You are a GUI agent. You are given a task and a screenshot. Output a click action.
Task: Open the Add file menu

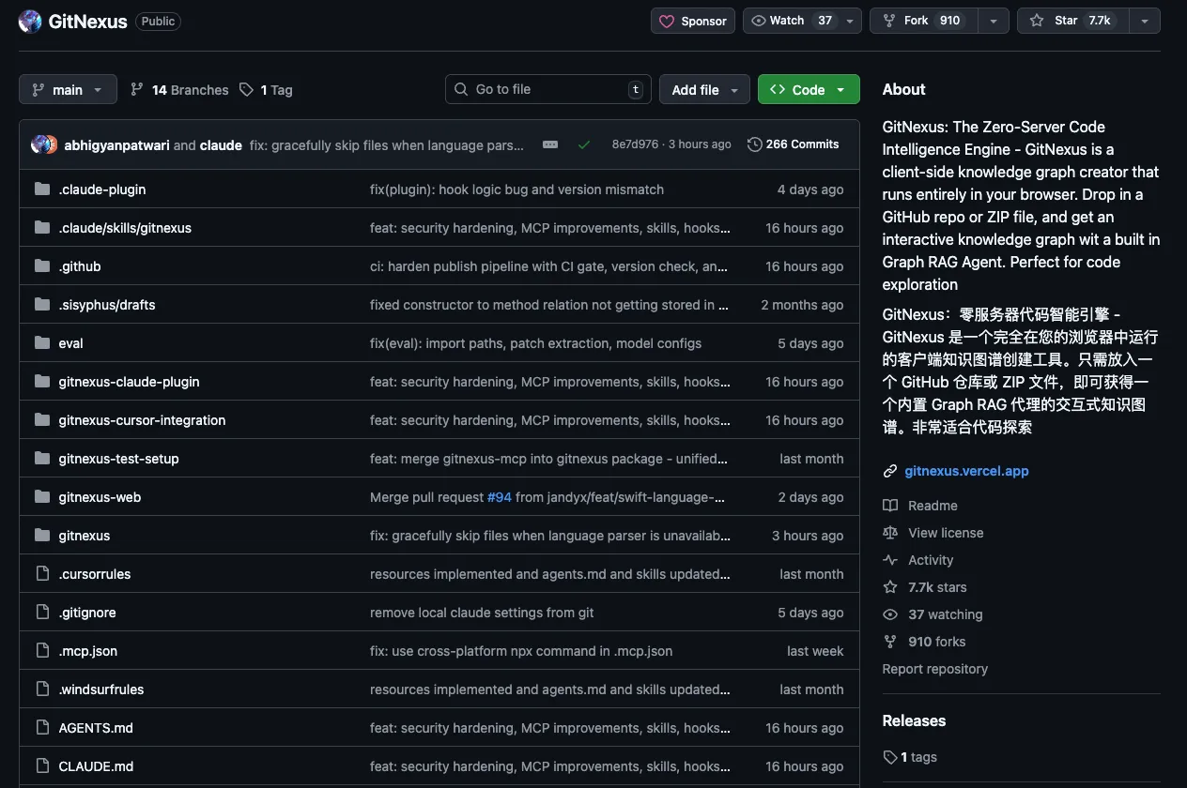click(x=704, y=90)
